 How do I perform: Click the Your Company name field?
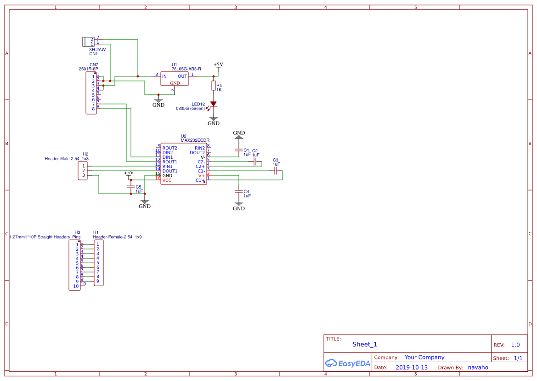(424, 358)
